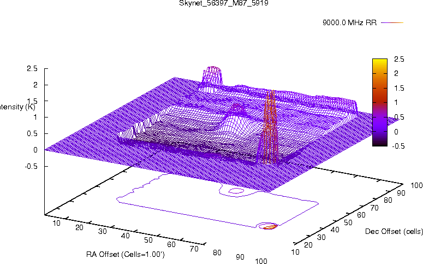Click the 70 tick on the Dec Offset axis
This screenshot has width=423, height=264.
(374, 208)
